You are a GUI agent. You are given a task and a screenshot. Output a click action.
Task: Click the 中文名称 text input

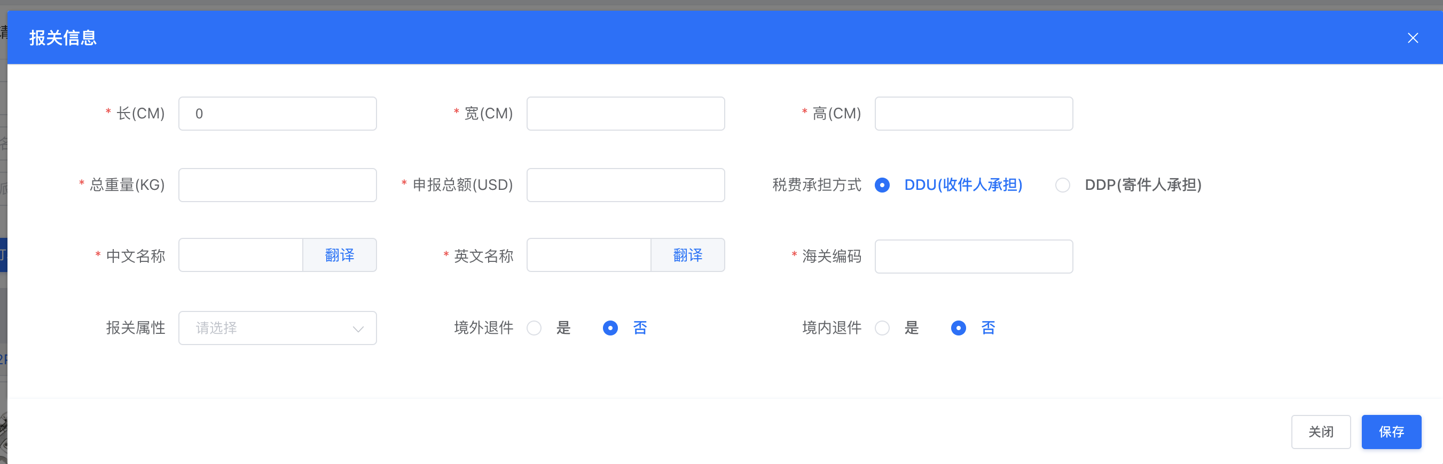point(241,256)
